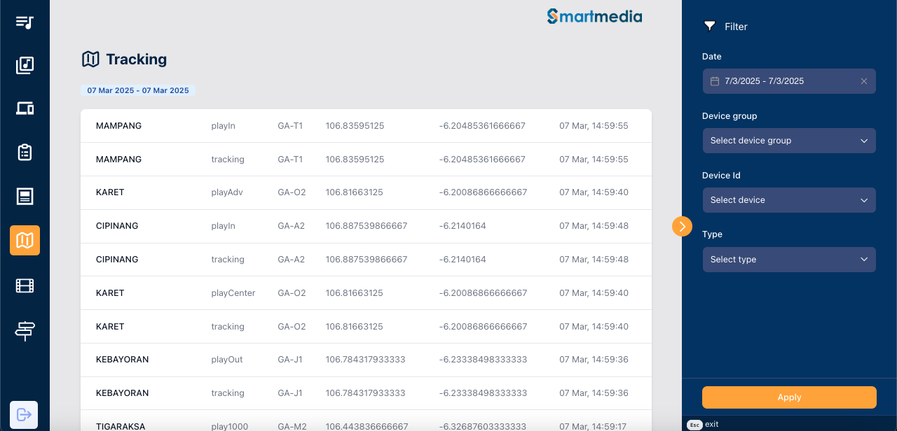Click the music library sidebar icon
897x431 pixels.
pos(25,65)
